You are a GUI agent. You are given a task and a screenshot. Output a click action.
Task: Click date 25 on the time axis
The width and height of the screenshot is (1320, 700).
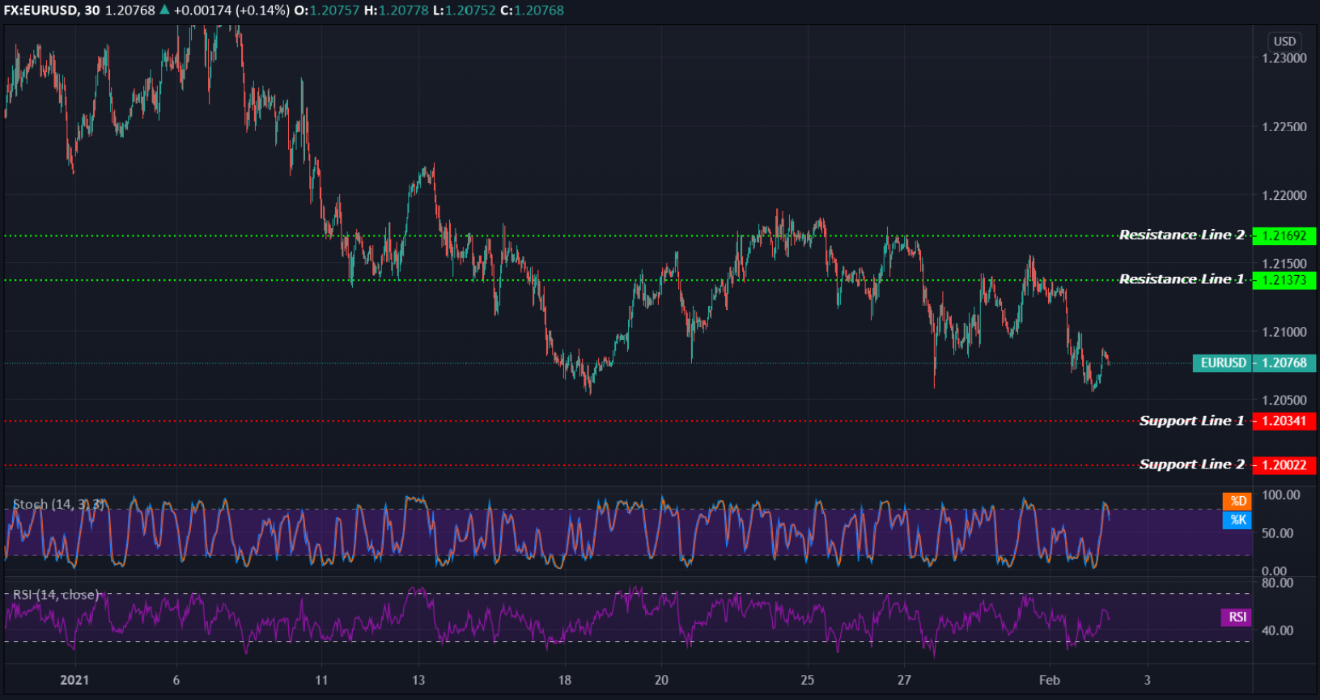(807, 680)
